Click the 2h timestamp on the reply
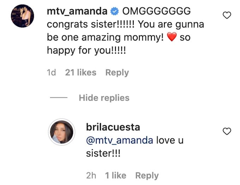Image resolution: width=240 pixels, height=185 pixels. pos(91,175)
